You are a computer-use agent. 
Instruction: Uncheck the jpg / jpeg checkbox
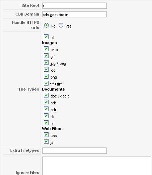pos(46,63)
